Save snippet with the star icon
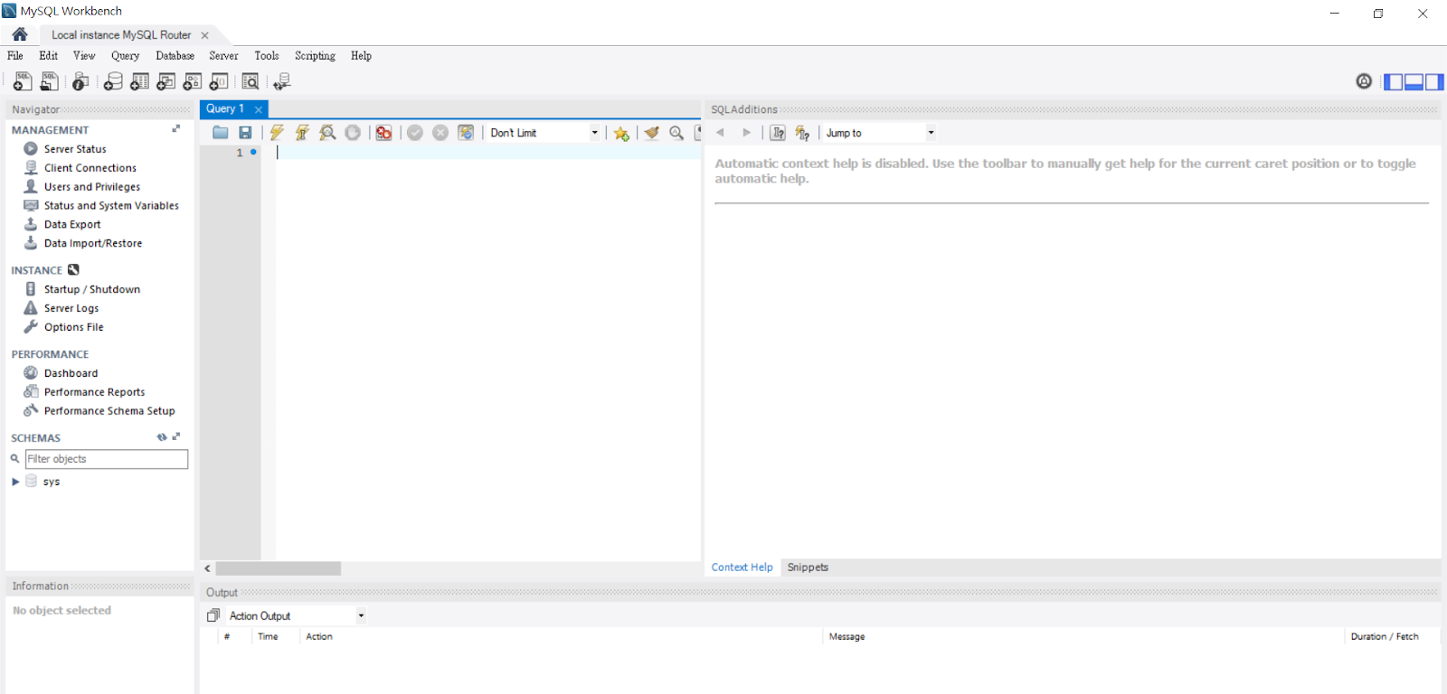The image size is (1447, 694). click(x=621, y=133)
